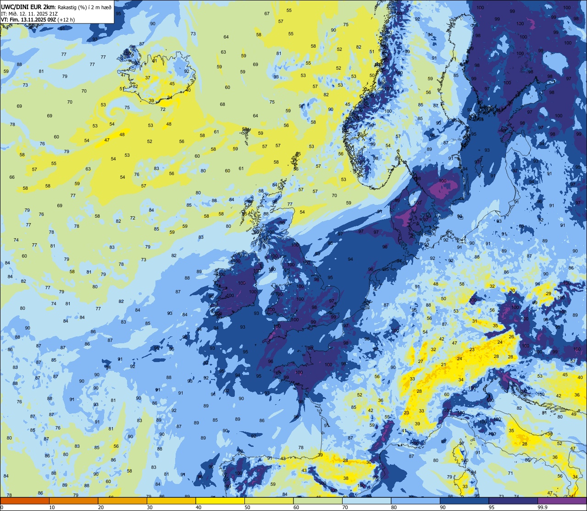
Task: Click the light orange 20–30 legend swatch
Action: point(122,500)
